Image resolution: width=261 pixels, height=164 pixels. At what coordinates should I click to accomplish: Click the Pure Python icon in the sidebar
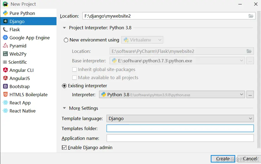(5, 13)
